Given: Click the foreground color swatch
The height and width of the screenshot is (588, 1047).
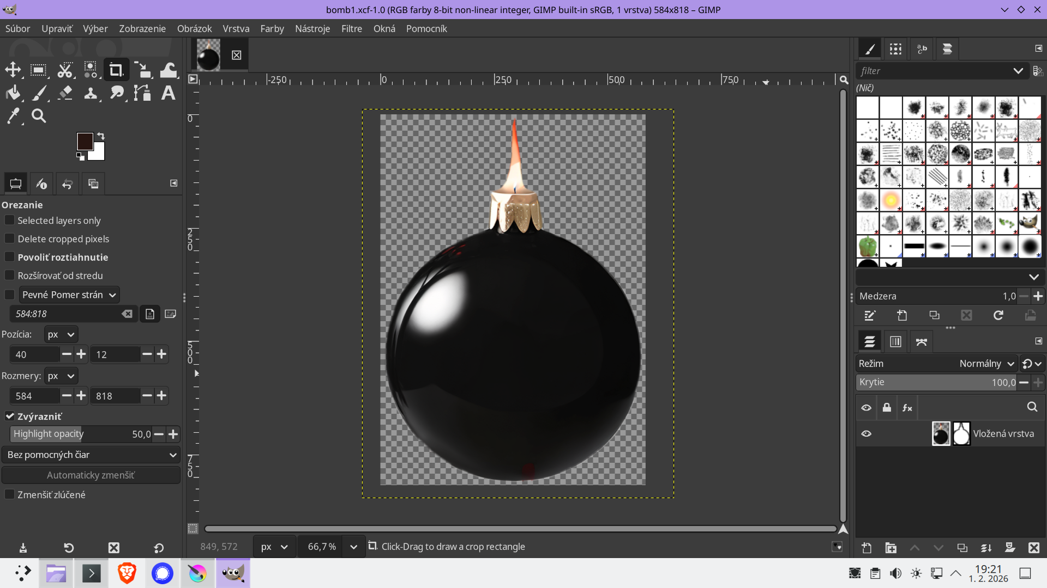Looking at the screenshot, I should [84, 141].
